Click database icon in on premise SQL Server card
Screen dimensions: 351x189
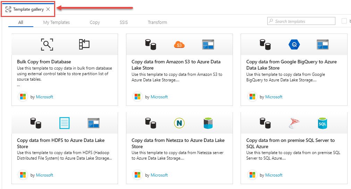click(x=265, y=123)
